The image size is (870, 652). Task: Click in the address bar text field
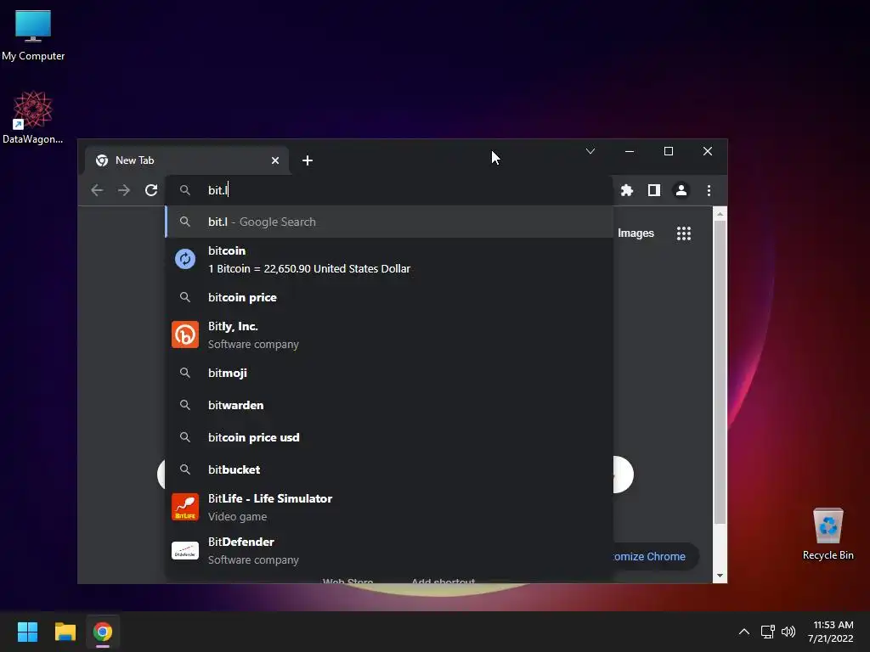tap(388, 190)
